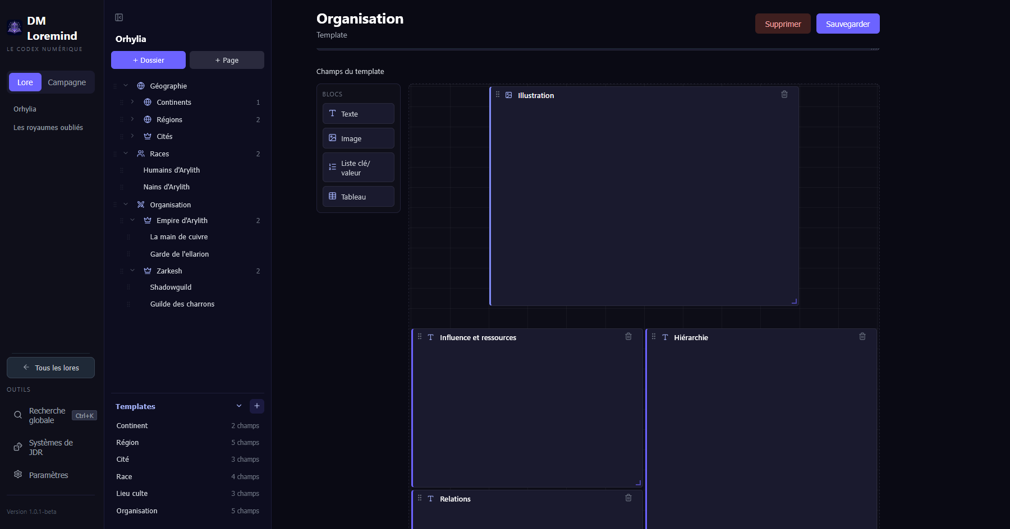The height and width of the screenshot is (529, 1010).
Task: Switch to the Campagne tab
Action: point(67,82)
